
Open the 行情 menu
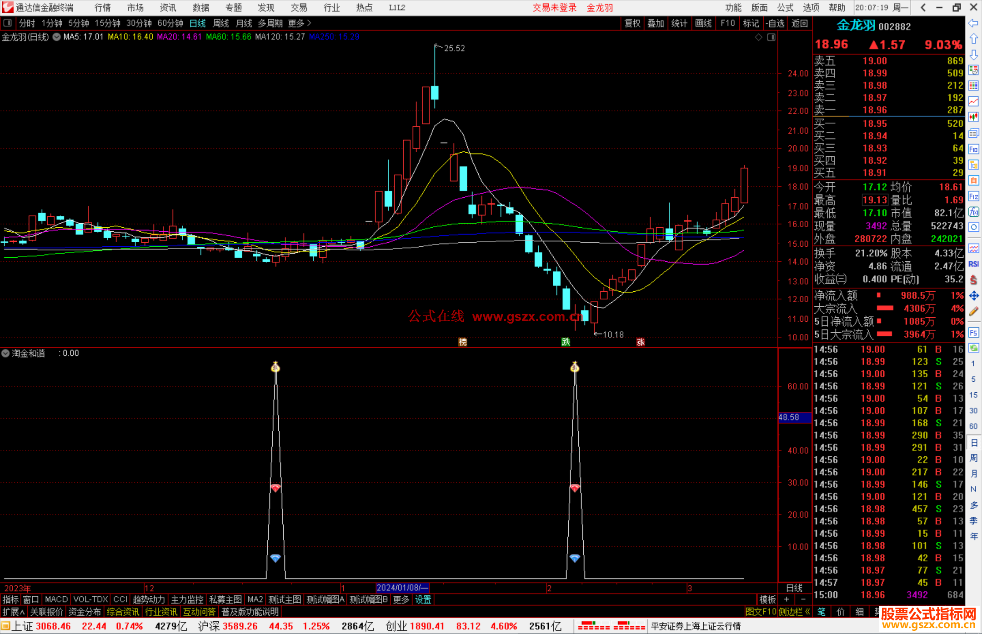(x=103, y=8)
